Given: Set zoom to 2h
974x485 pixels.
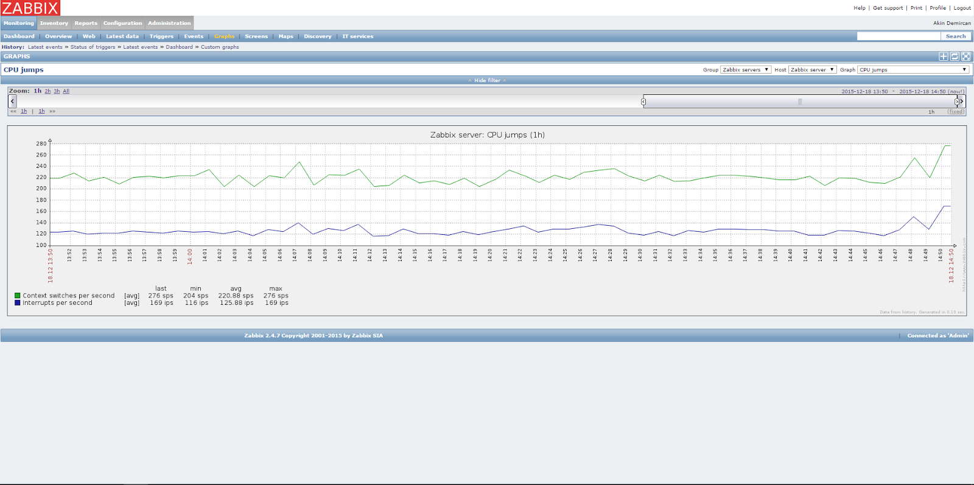Looking at the screenshot, I should [x=47, y=91].
